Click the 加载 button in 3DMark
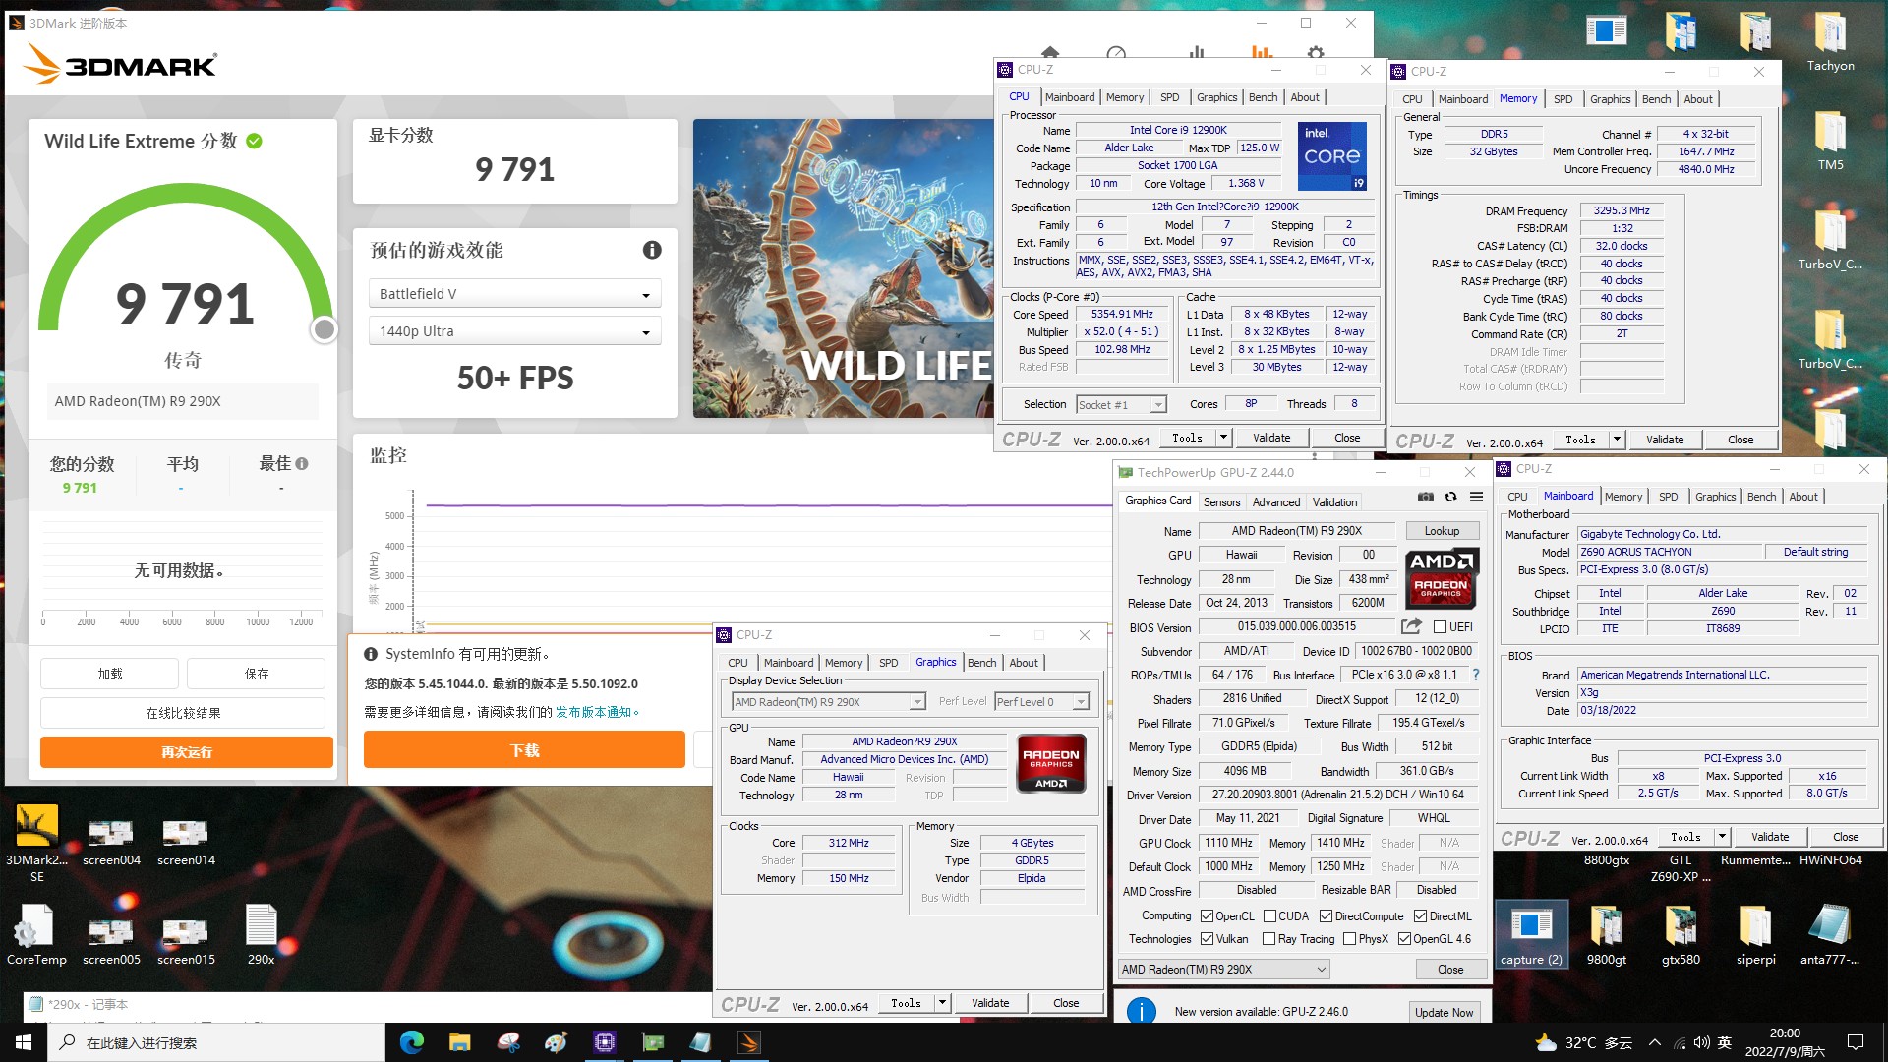Viewport: 1888px width, 1062px height. (x=110, y=674)
